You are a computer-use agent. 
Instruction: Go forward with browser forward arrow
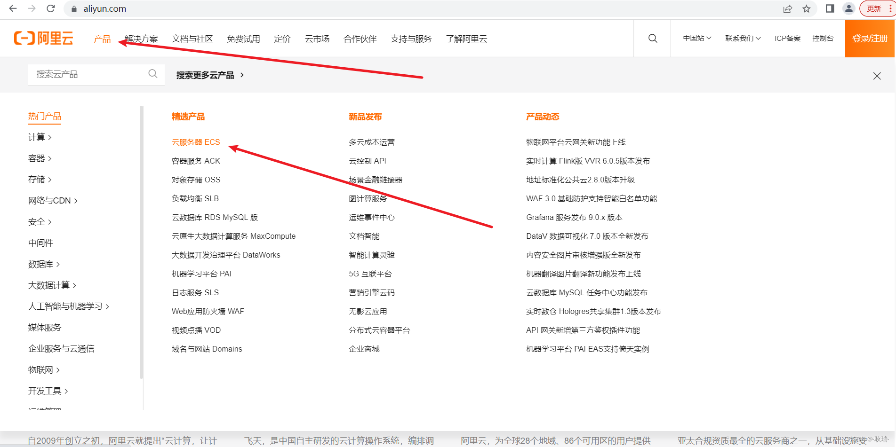32,8
